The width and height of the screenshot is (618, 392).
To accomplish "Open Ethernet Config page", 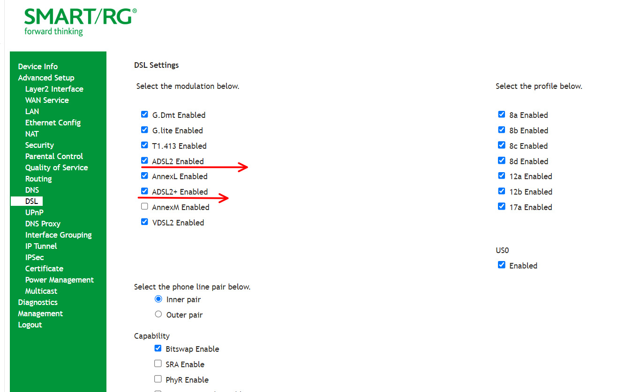I will 53,123.
